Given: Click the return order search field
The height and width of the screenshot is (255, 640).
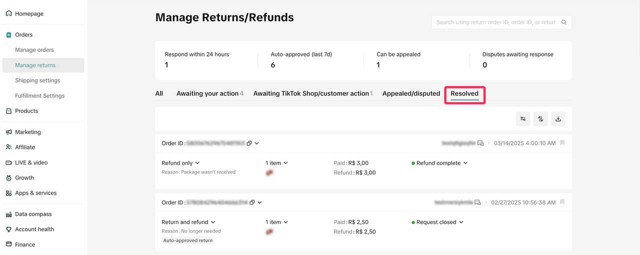Looking at the screenshot, I should [x=496, y=22].
